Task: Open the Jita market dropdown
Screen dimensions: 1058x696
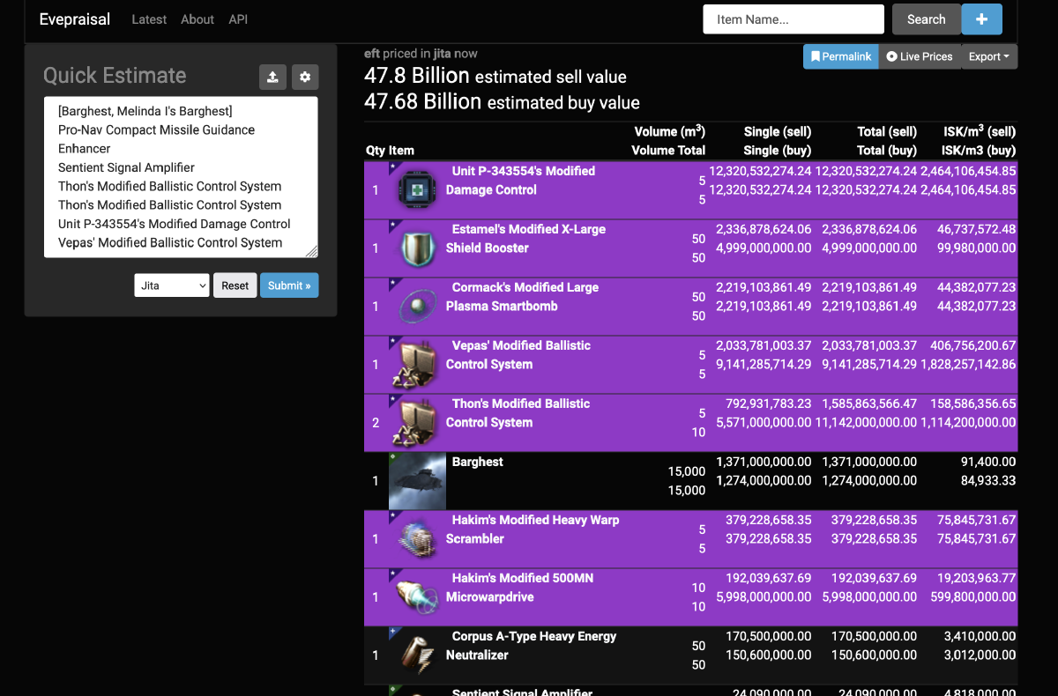Action: coord(172,285)
